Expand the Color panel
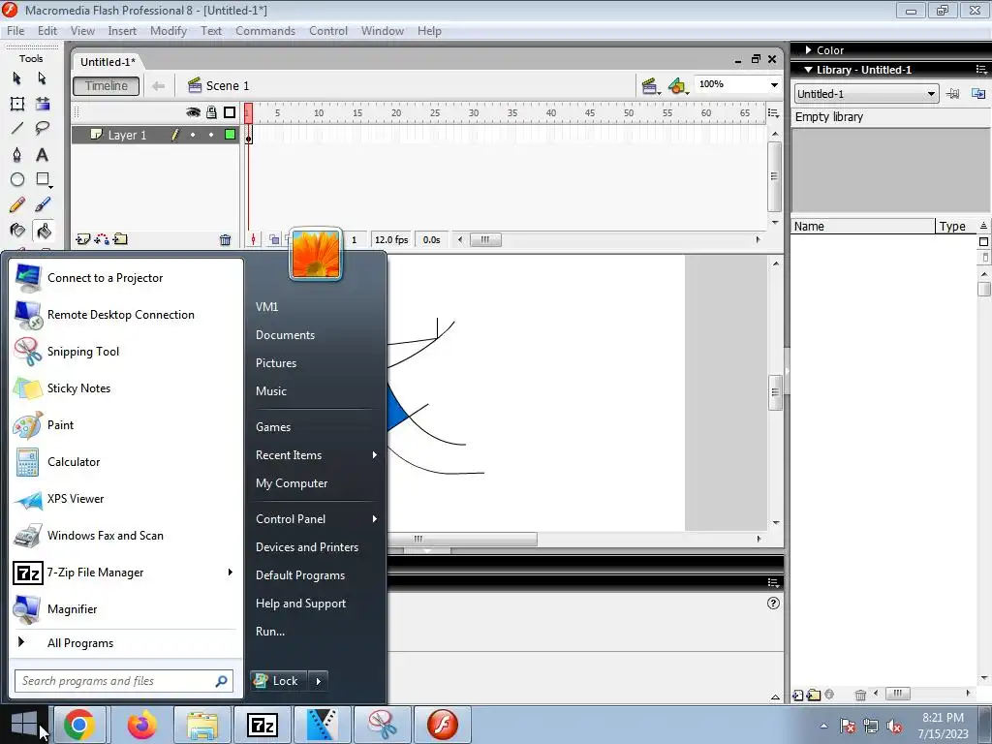The image size is (992, 744). [808, 50]
